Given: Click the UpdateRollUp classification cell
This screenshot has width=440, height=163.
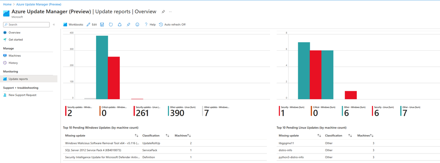Looking at the screenshot, I should point(152,143).
